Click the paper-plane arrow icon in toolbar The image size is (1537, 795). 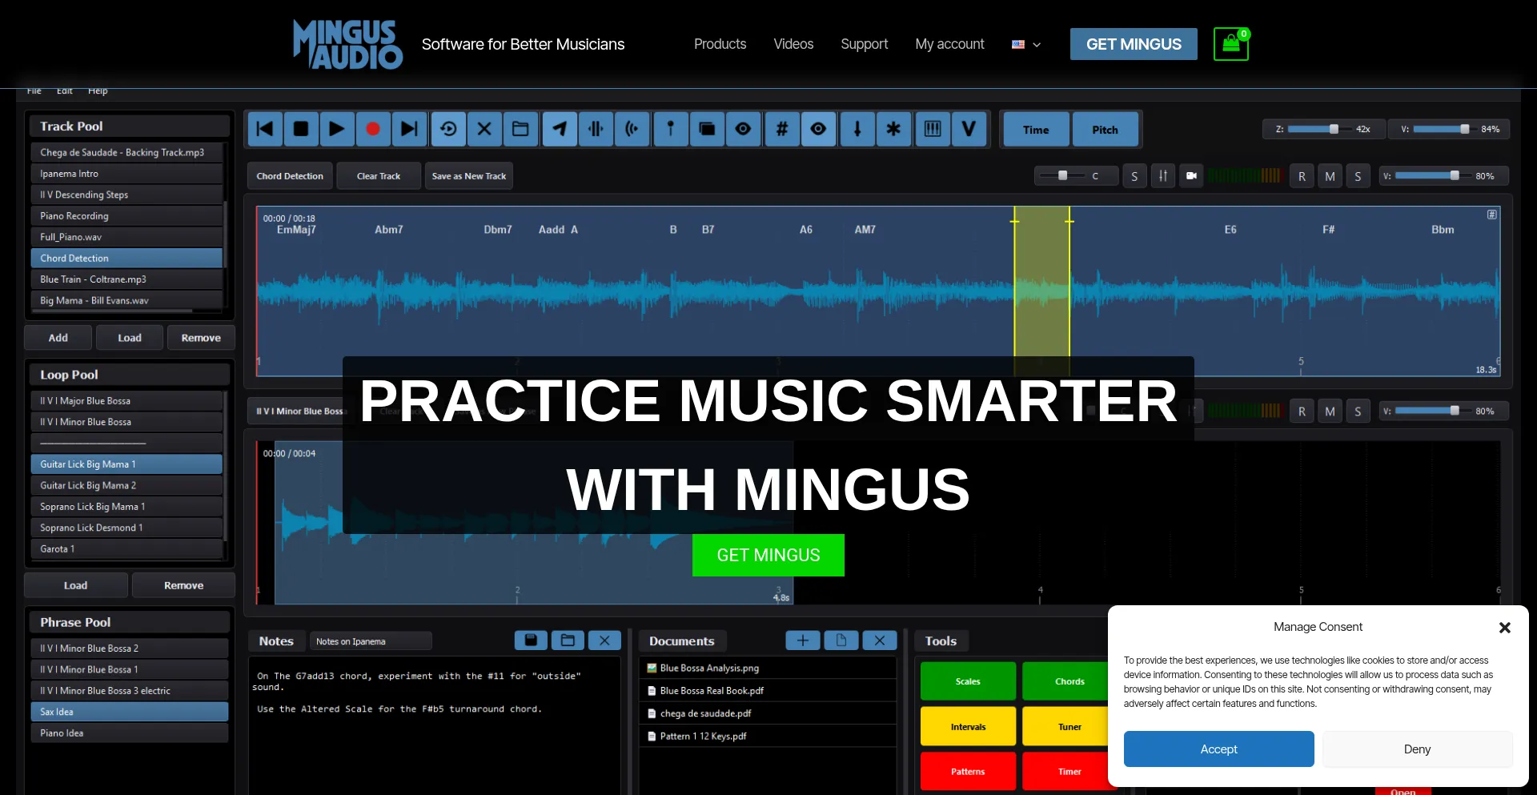560,129
